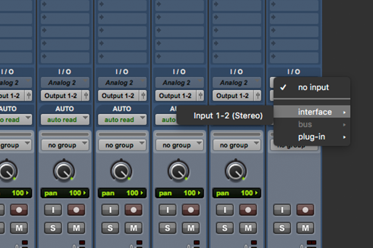Open the "plug-in" submenu item
The height and width of the screenshot is (248, 373).
(312, 137)
